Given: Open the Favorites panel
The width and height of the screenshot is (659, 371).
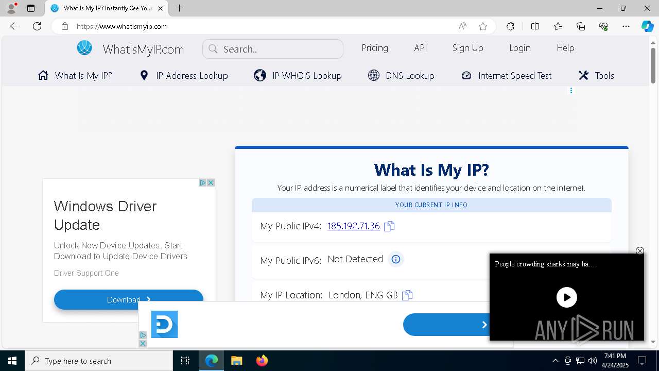Looking at the screenshot, I should (558, 26).
